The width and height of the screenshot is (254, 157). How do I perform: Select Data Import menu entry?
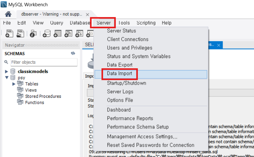tap(151, 74)
